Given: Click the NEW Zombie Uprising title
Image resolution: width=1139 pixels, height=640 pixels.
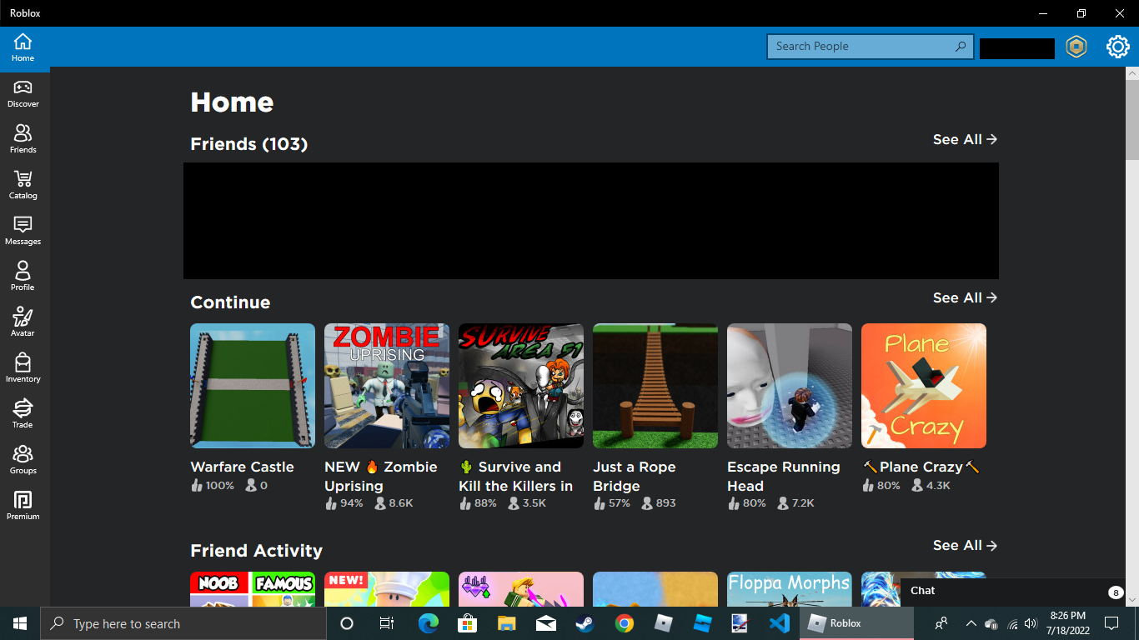Looking at the screenshot, I should click(381, 476).
